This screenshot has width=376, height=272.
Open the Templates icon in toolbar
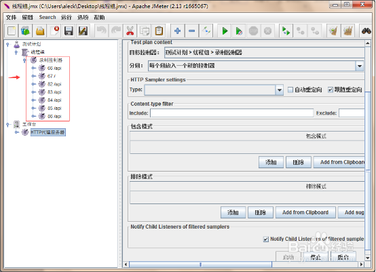point(25,31)
